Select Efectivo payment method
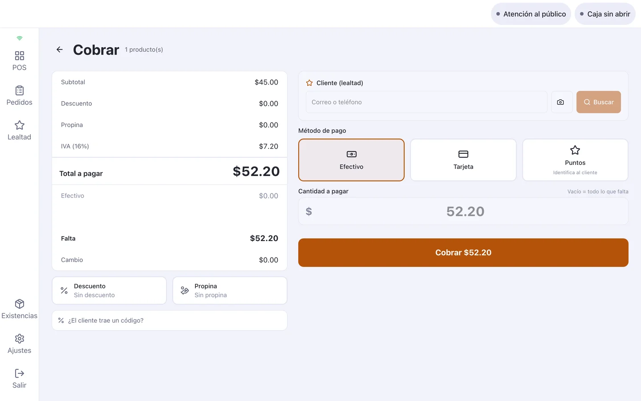The width and height of the screenshot is (641, 401). pos(351,160)
